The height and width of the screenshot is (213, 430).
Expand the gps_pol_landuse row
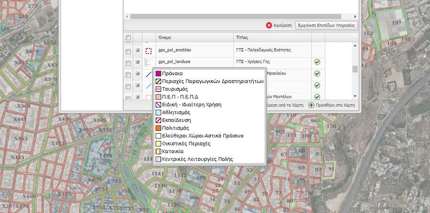[x=138, y=62]
